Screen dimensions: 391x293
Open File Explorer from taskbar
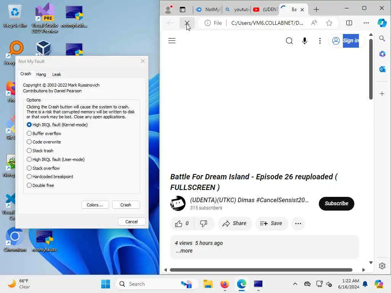208,284
